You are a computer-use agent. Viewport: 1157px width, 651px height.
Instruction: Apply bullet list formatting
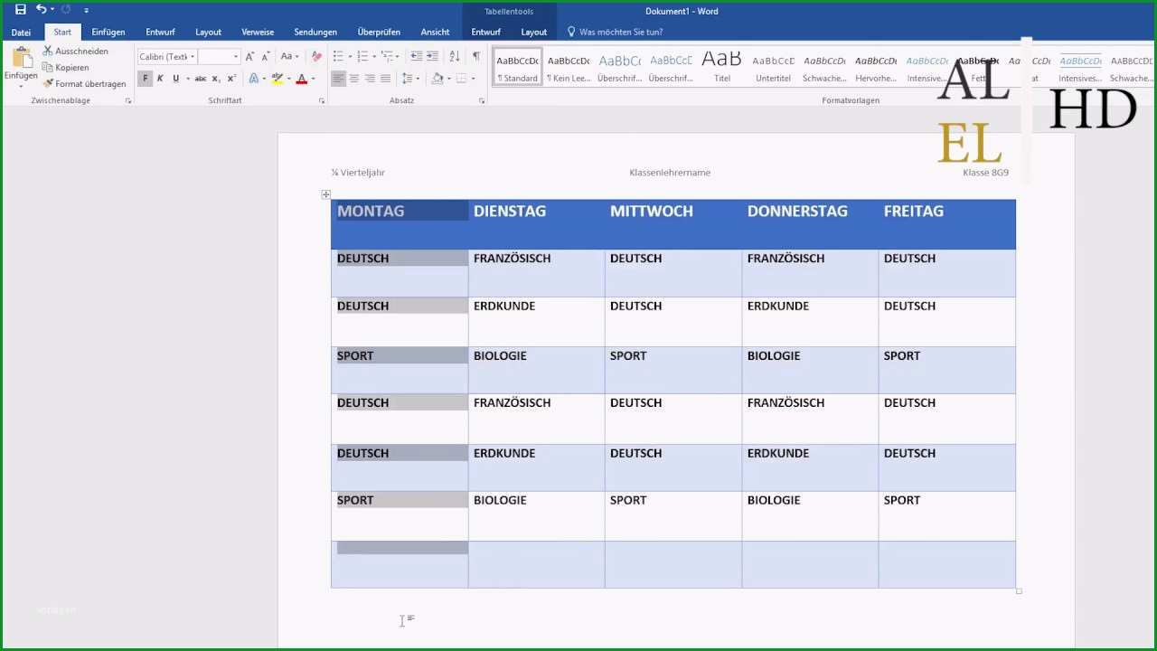click(x=337, y=56)
